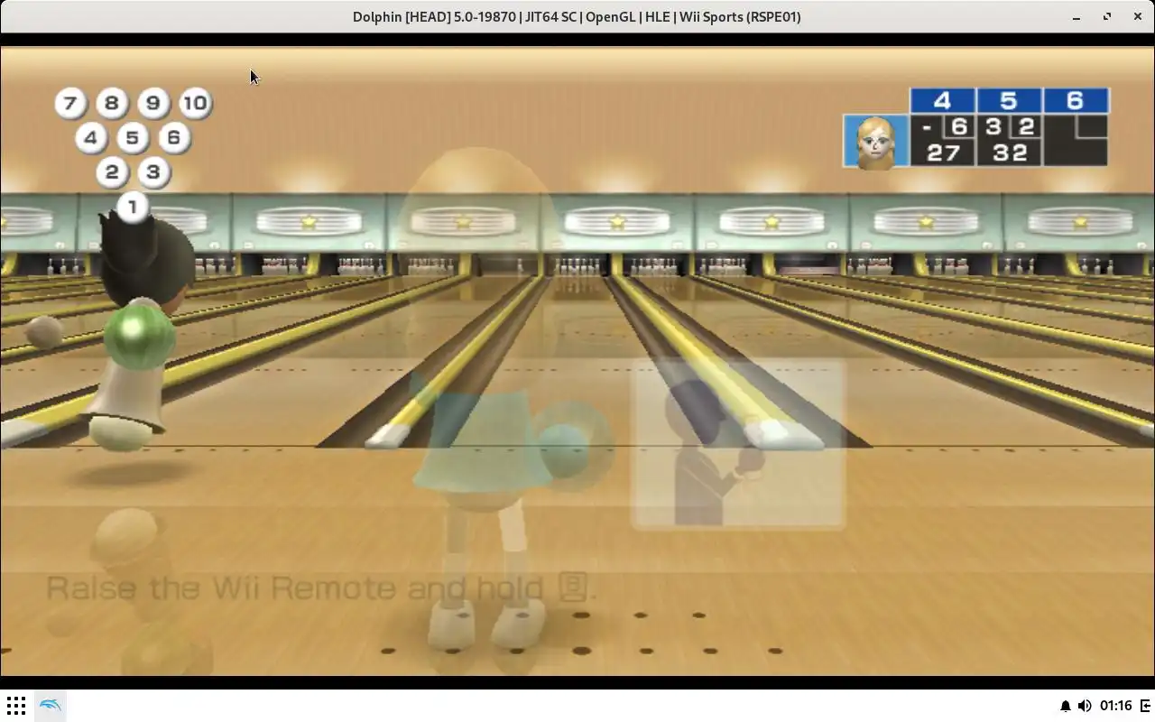This screenshot has width=1155, height=722.
Task: Click frame 5 header on scoreboard
Action: (x=1009, y=100)
